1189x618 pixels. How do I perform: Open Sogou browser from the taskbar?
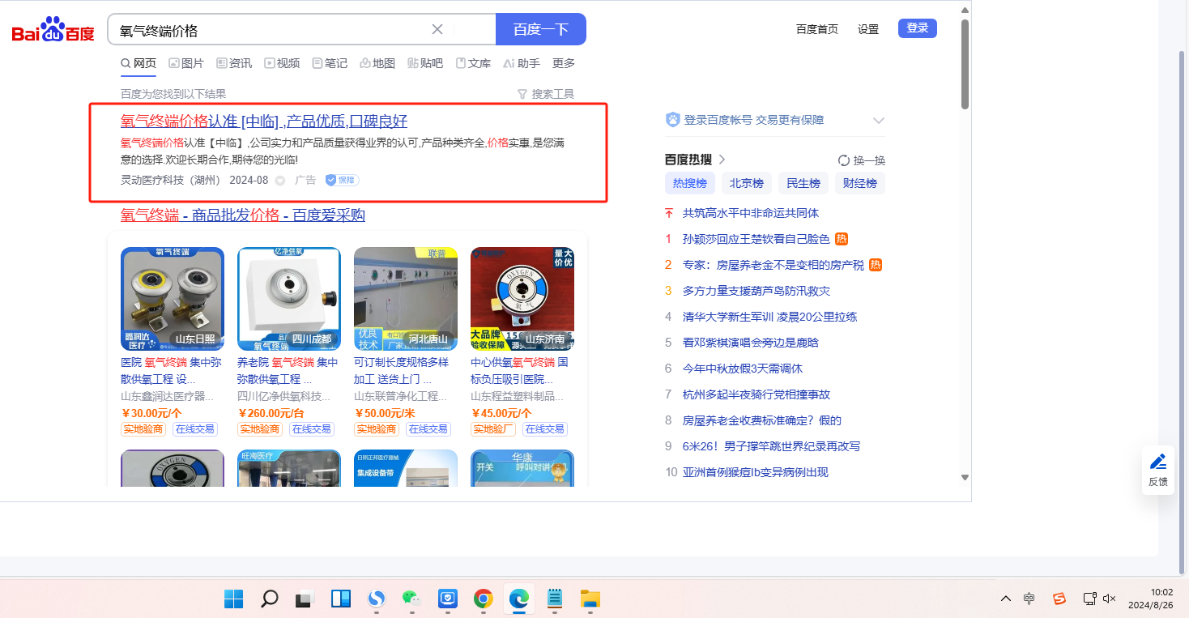pos(377,599)
